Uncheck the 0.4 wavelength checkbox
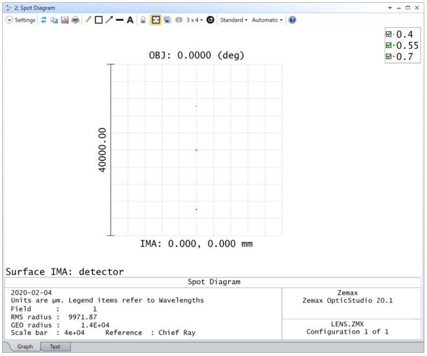Screen dimensions: 427x356 click(x=389, y=34)
